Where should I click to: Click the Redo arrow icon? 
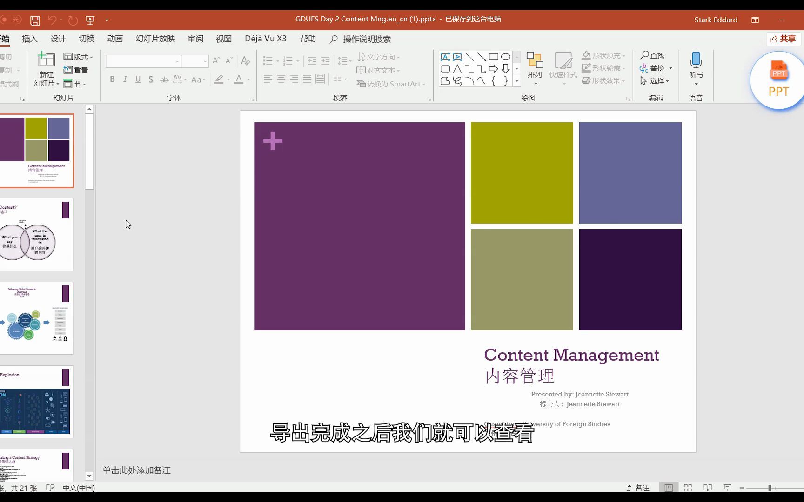(73, 20)
